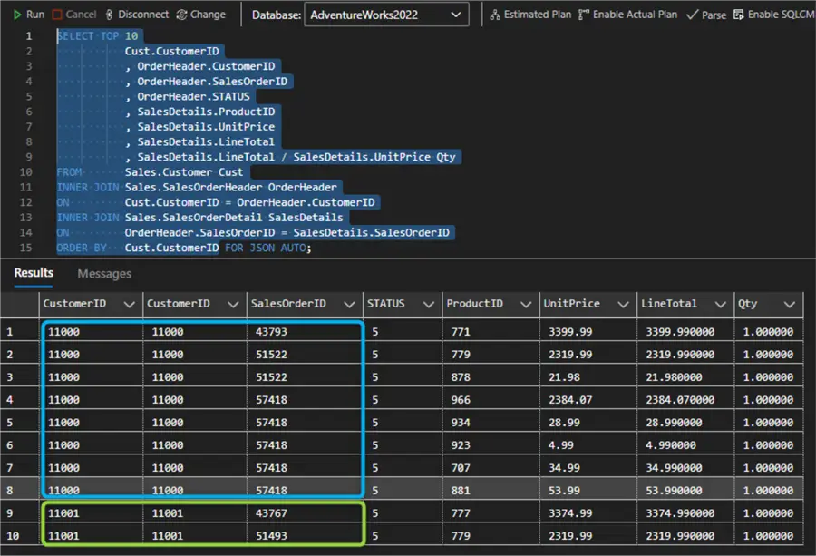Open the SalesOrderID column filter dropdown
816x556 pixels.
[347, 304]
